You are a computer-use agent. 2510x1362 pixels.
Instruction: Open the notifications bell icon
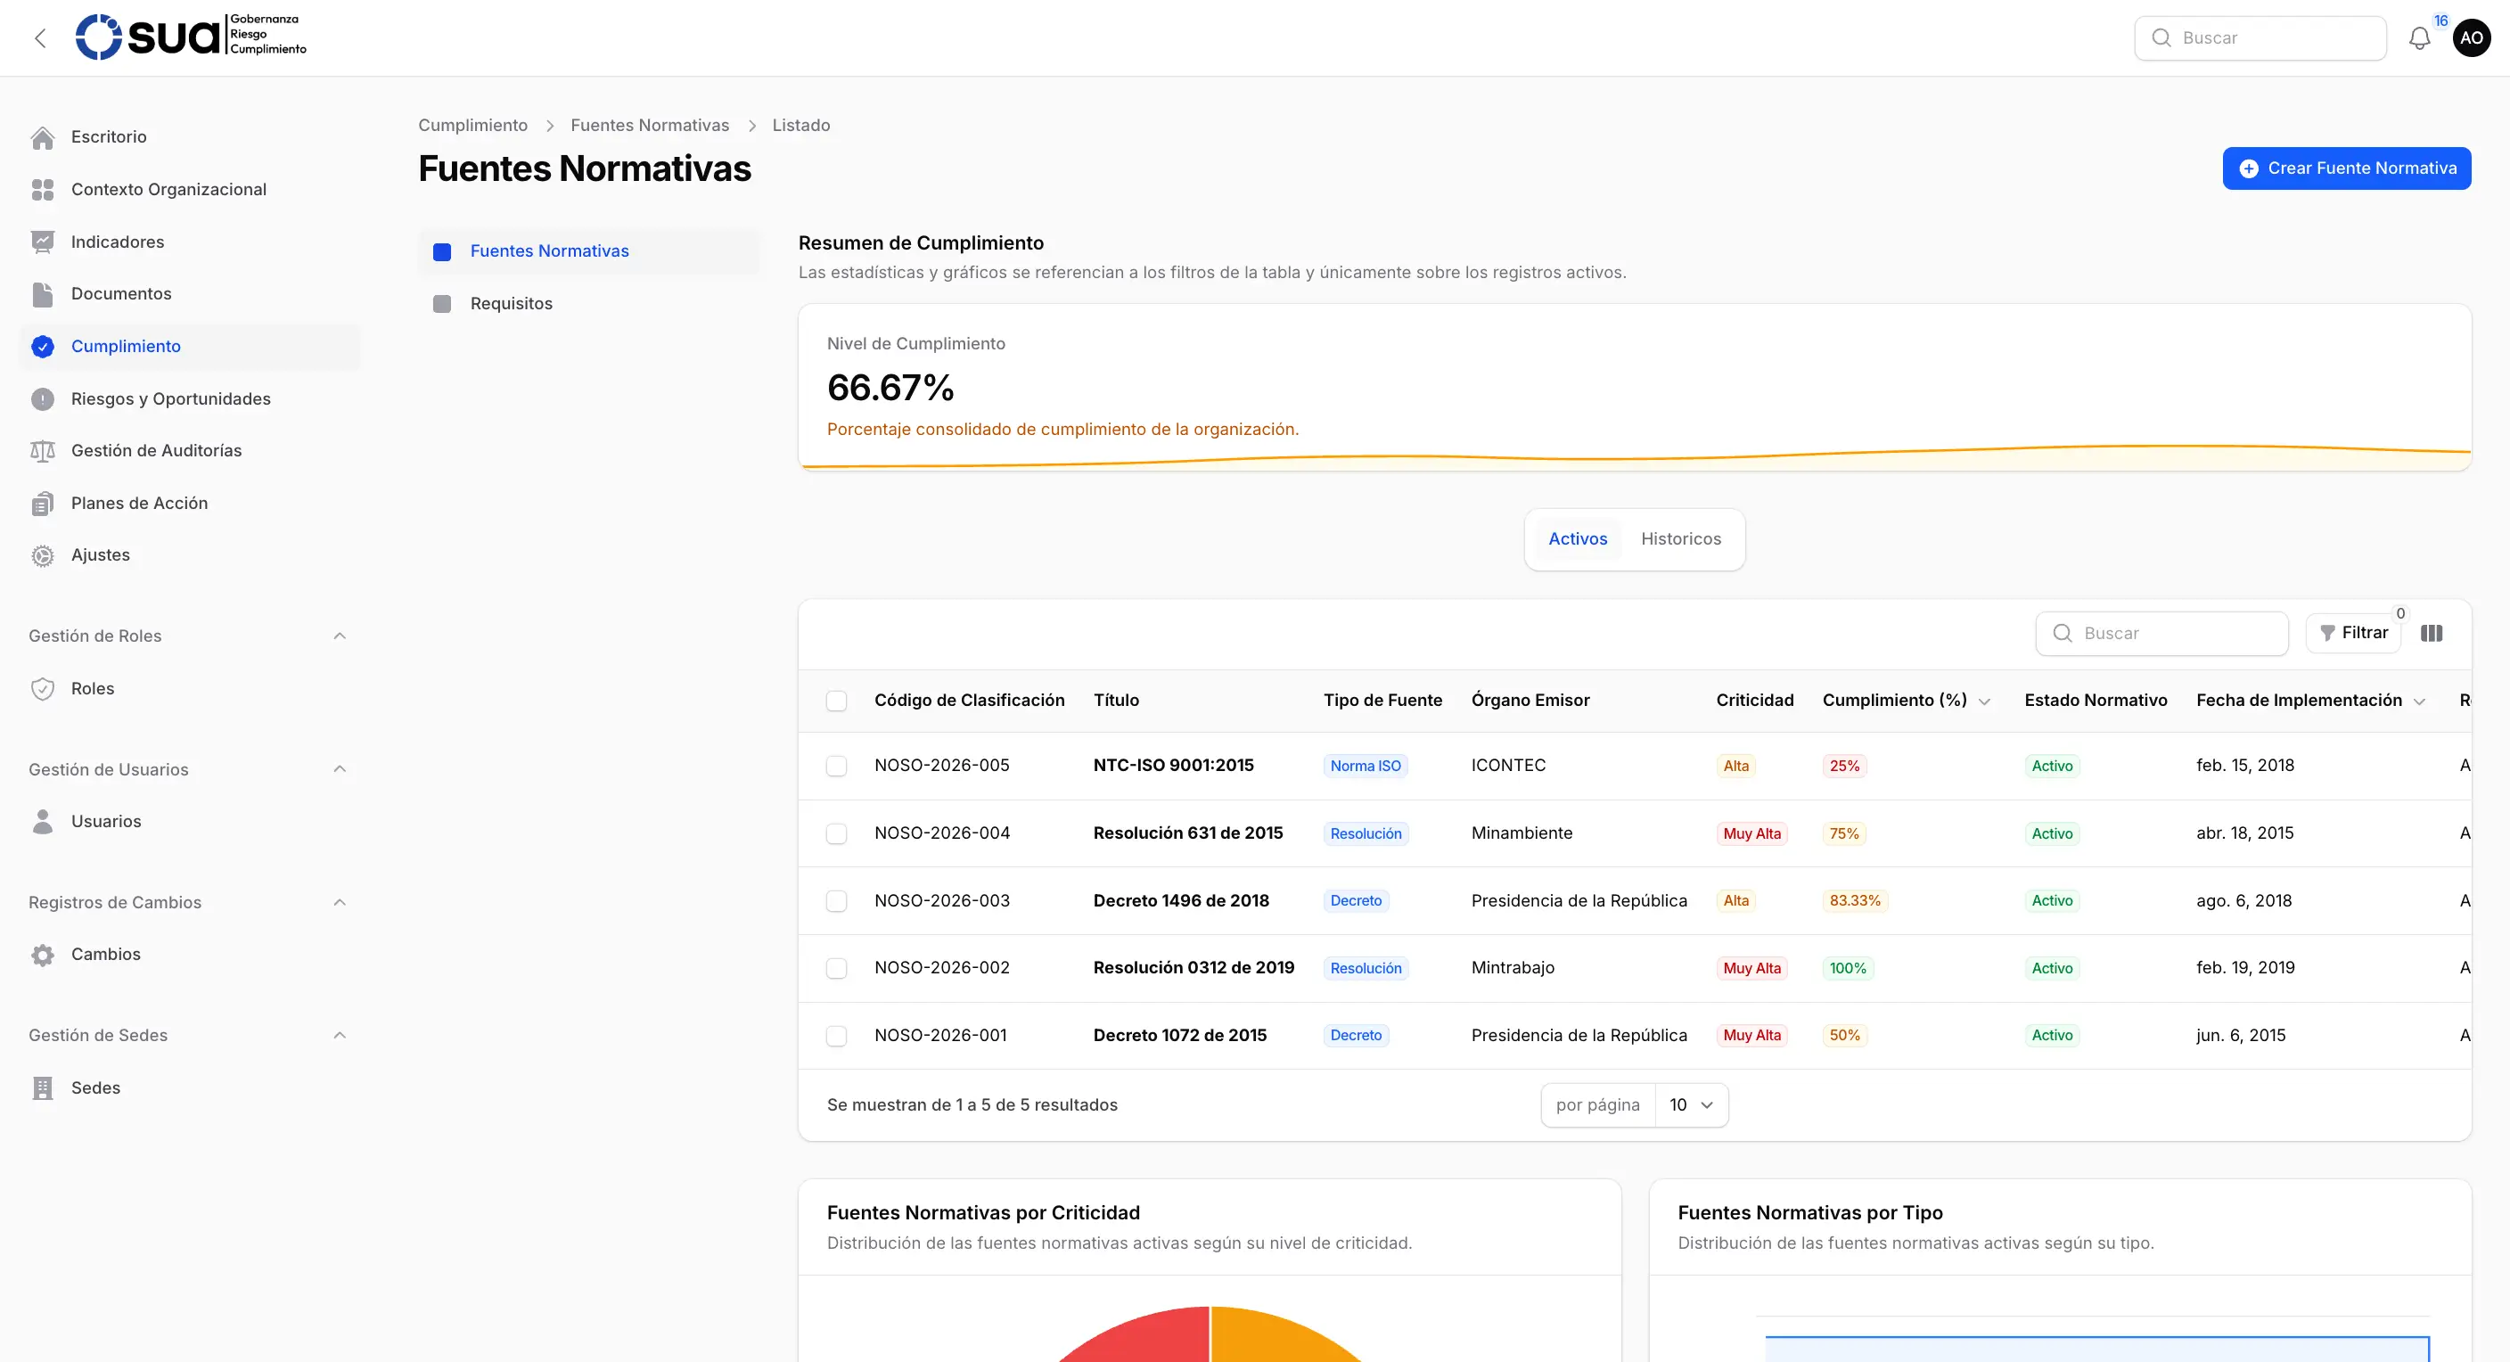click(x=2419, y=38)
